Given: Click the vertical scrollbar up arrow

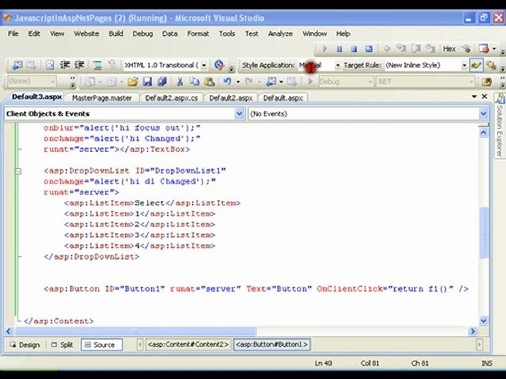Looking at the screenshot, I should click(483, 133).
